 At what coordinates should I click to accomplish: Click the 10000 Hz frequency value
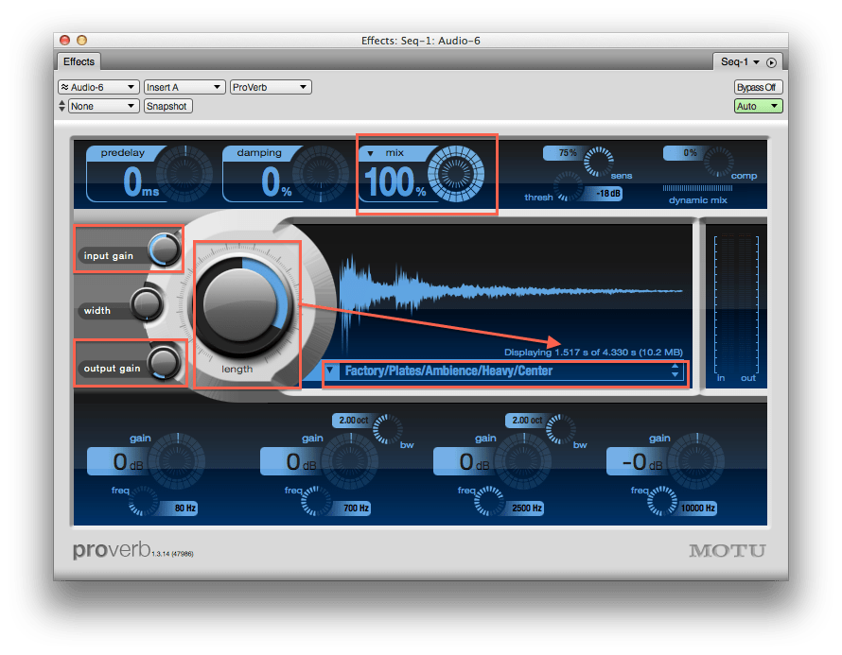tap(697, 508)
